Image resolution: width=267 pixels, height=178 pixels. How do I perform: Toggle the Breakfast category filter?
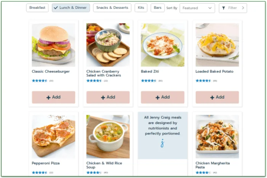point(37,8)
